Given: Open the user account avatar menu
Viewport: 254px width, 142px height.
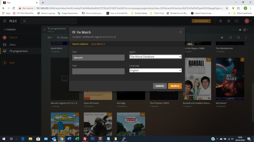Looking at the screenshot, I should (248, 21).
